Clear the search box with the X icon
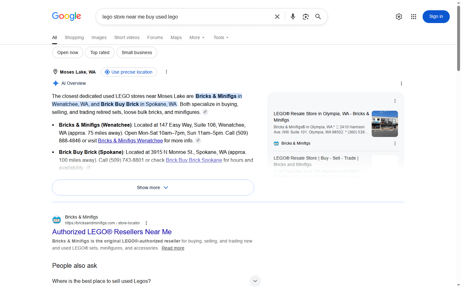This screenshot has height=288, width=461. (277, 17)
